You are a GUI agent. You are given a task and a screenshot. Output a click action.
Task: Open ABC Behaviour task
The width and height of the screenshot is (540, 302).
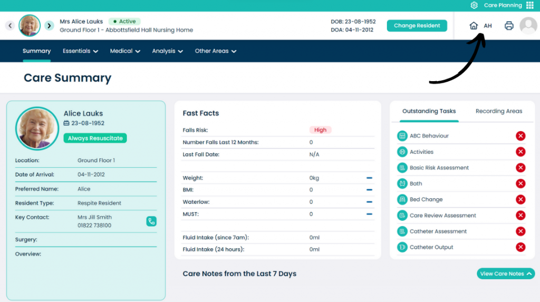coord(429,135)
